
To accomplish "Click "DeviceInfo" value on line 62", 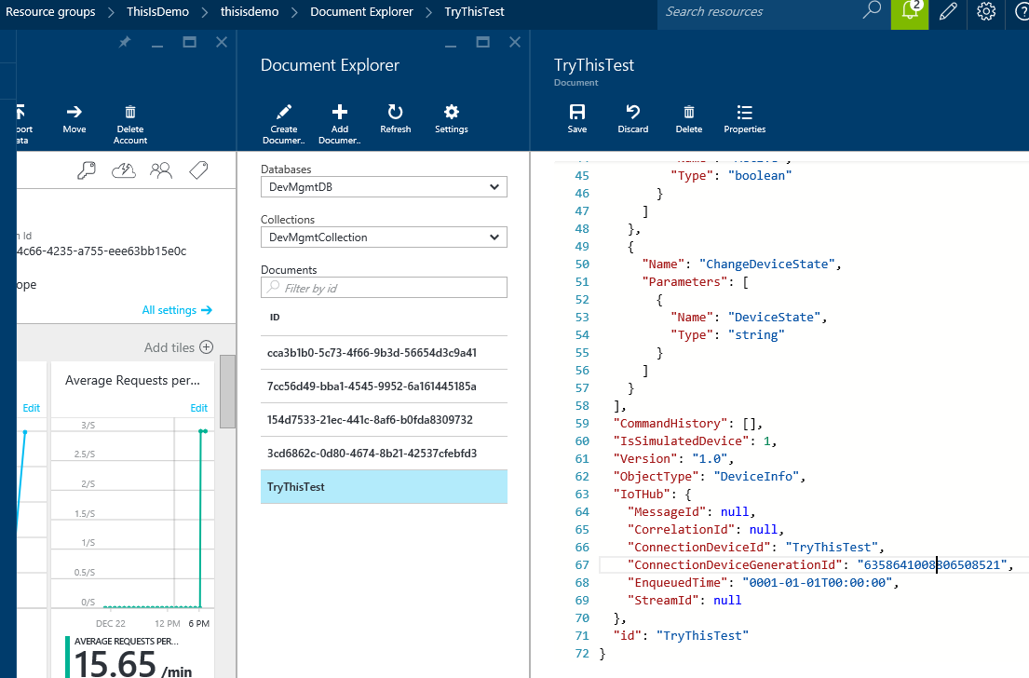I will pos(757,477).
